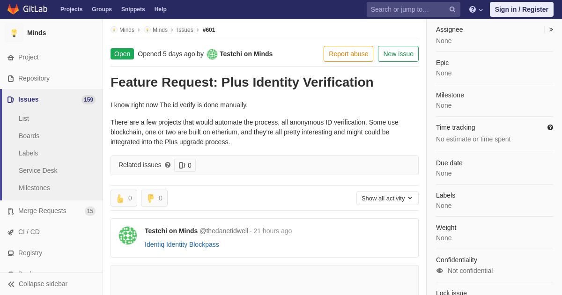Click the Open status badge

coord(122,54)
